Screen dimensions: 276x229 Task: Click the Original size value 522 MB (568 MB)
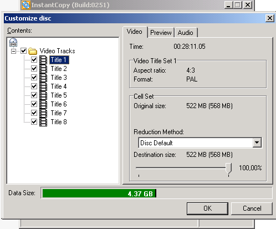pyautogui.click(x=209, y=106)
